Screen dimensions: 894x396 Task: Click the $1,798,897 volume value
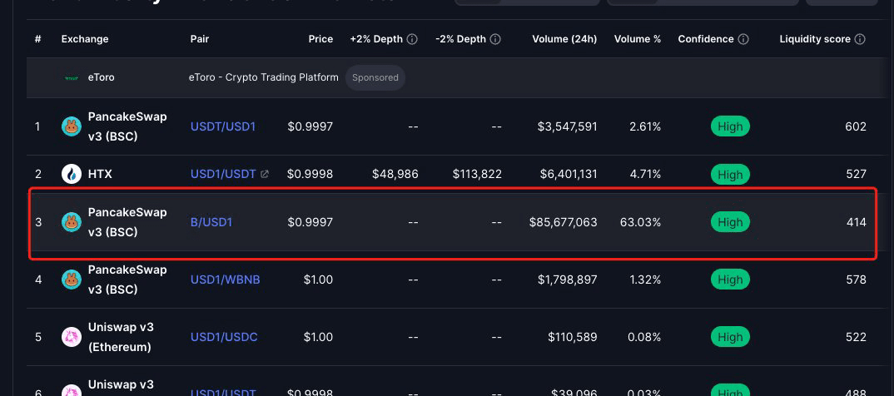pos(568,280)
